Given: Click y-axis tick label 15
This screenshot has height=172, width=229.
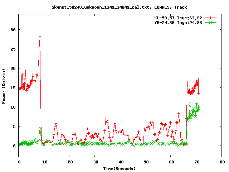Looking at the screenshot, I should coord(13,88).
